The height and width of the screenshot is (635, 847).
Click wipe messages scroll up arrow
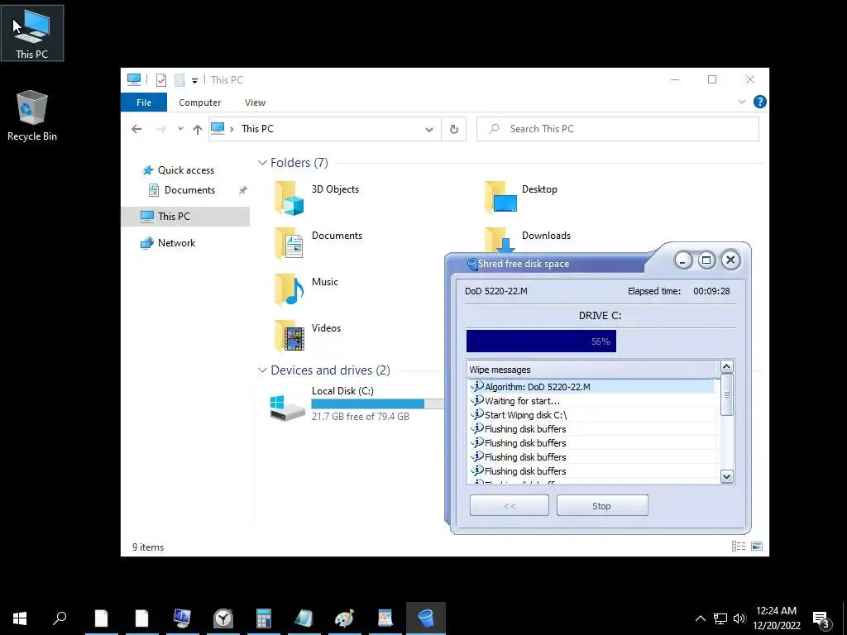(726, 366)
